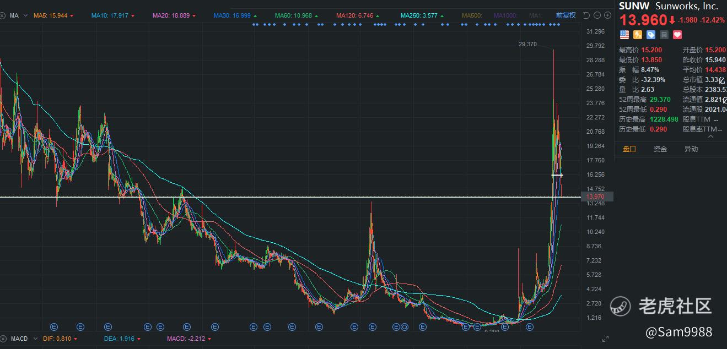Click the US flag market icon
The height and width of the screenshot is (349, 727).
[x=624, y=35]
